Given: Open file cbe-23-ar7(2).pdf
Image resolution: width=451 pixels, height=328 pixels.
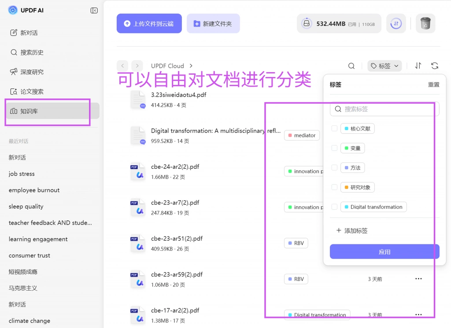Looking at the screenshot, I should click(x=175, y=203).
